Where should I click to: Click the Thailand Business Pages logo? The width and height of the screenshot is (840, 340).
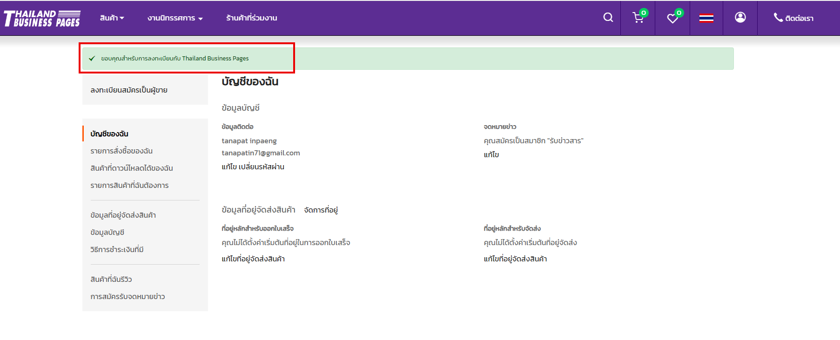click(42, 18)
